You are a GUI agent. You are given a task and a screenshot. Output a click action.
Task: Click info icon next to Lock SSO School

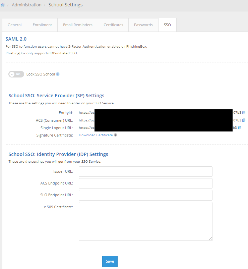click(58, 74)
